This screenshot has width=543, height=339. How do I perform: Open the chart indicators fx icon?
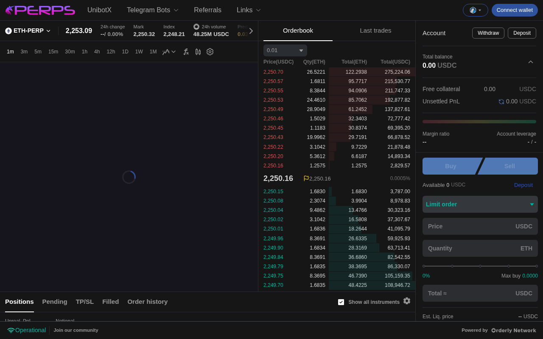(x=186, y=52)
